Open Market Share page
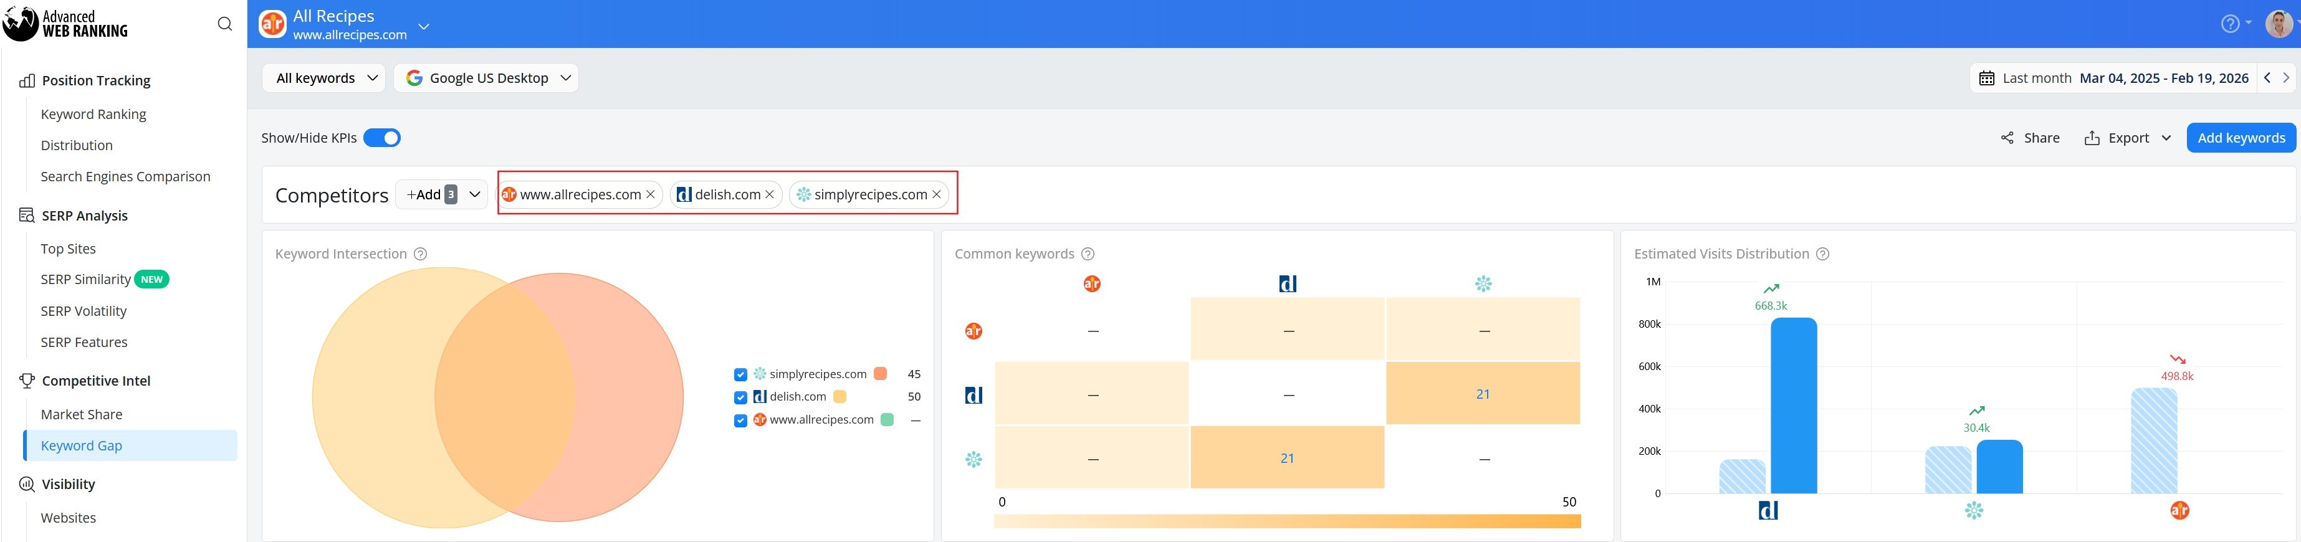 click(x=81, y=414)
